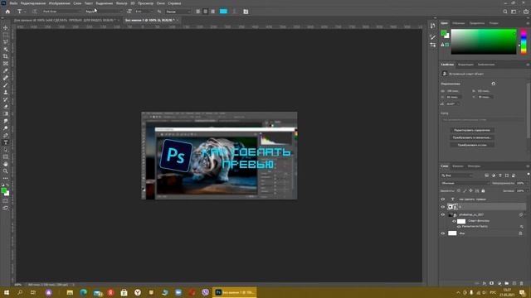This screenshot has height=298, width=531.
Task: Select the Rectangle shape tool
Action: coord(6,156)
